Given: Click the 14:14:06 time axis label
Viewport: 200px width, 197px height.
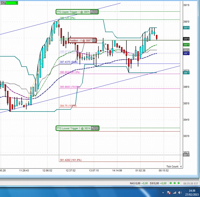Looking at the screenshot, I should 117,170.
